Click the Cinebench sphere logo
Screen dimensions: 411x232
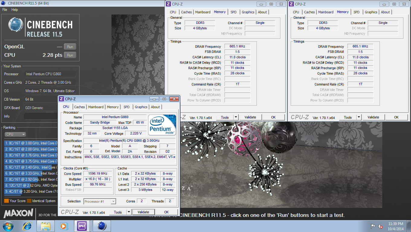(16, 25)
